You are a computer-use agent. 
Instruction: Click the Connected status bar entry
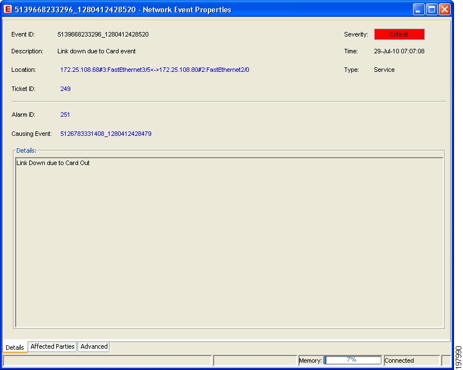pos(411,360)
